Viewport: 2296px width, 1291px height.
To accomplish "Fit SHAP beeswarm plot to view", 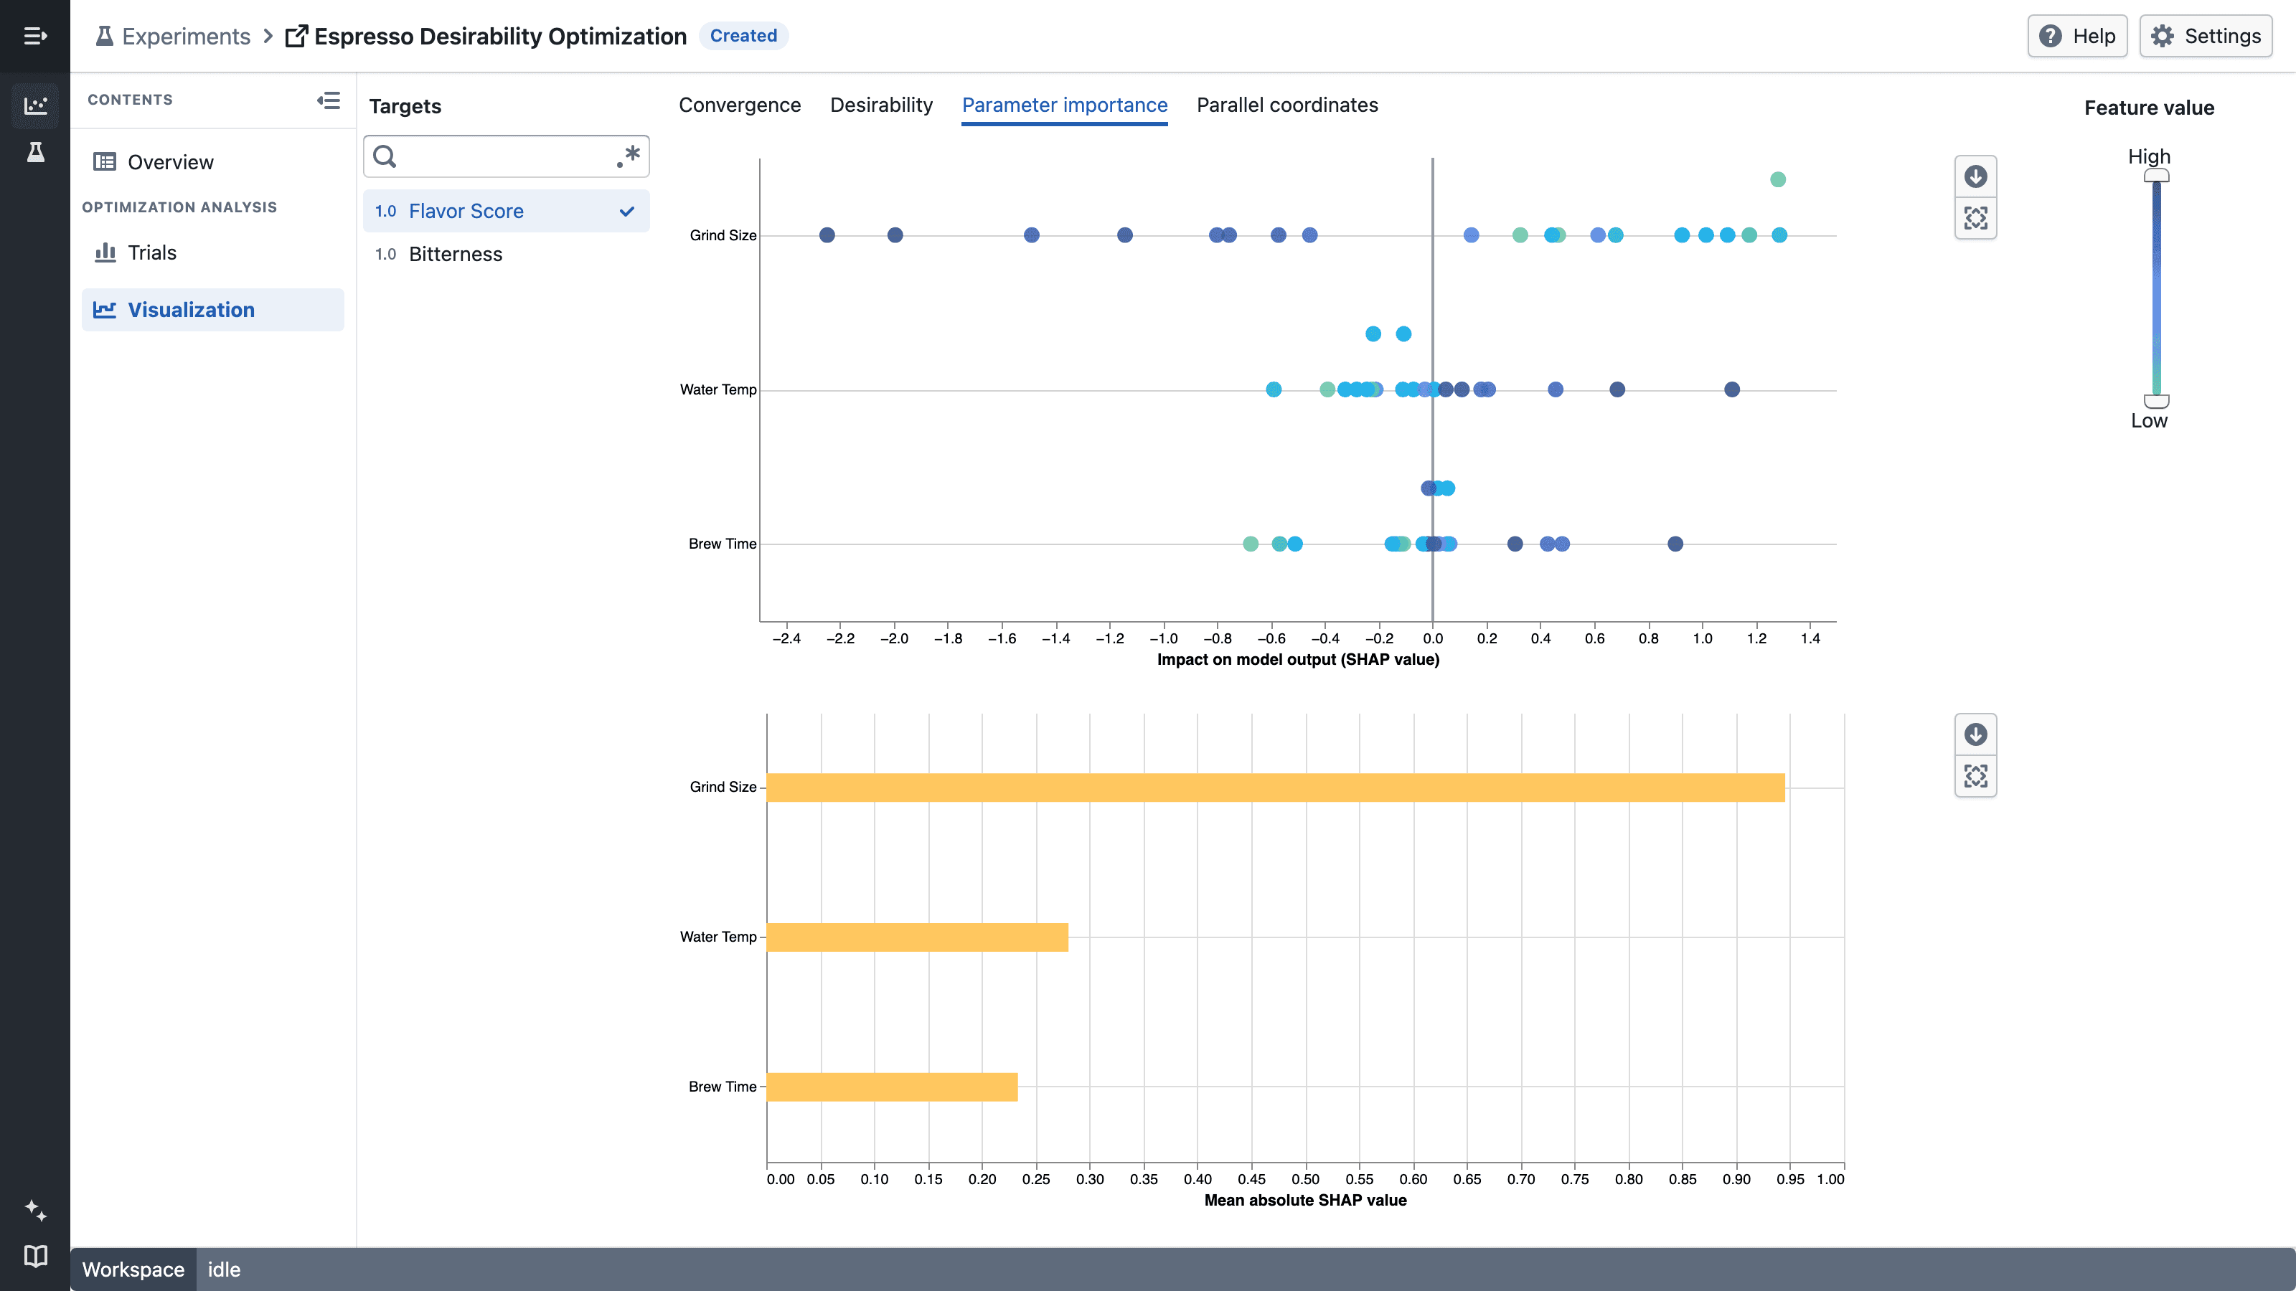I will click(1975, 218).
